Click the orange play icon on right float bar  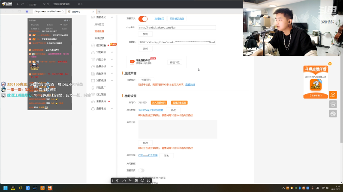(x=333, y=95)
